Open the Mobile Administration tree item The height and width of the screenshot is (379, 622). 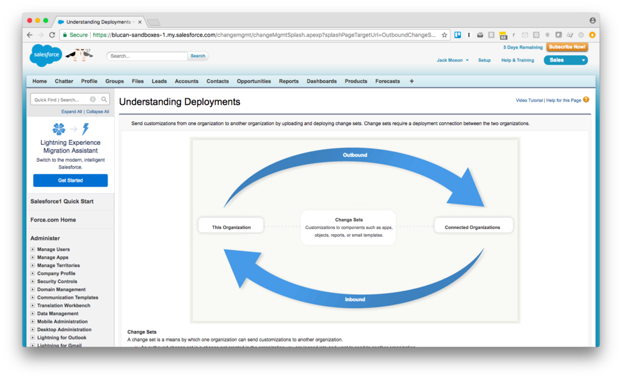pos(62,322)
